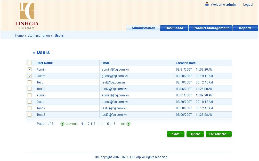Click the Save button
The image size is (259, 161).
pyautogui.click(x=176, y=134)
